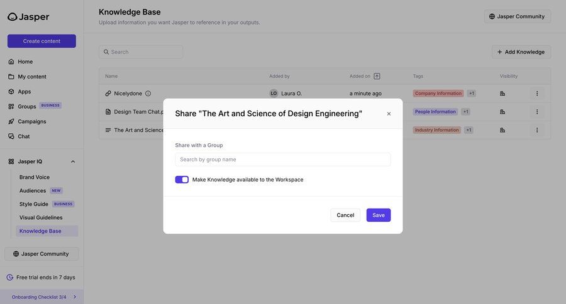The image size is (566, 304).
Task: Click the Added by column header
Action: click(x=279, y=76)
